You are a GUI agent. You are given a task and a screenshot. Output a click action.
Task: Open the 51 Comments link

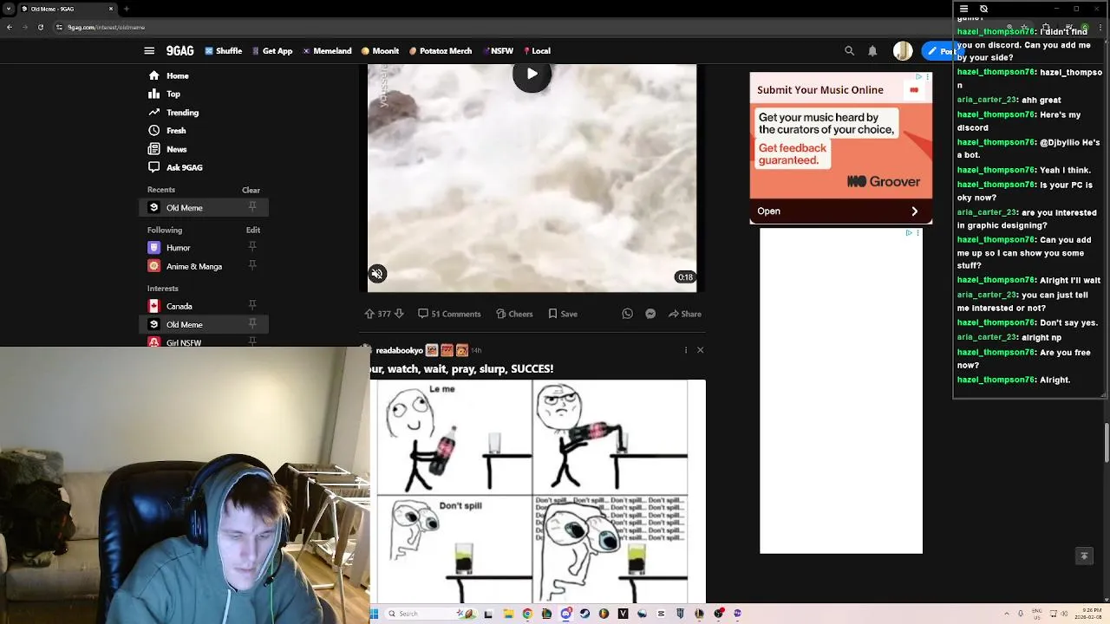click(x=449, y=314)
